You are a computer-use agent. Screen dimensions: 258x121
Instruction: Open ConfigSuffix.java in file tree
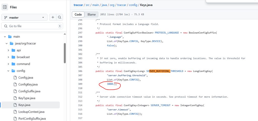[x=29, y=91]
